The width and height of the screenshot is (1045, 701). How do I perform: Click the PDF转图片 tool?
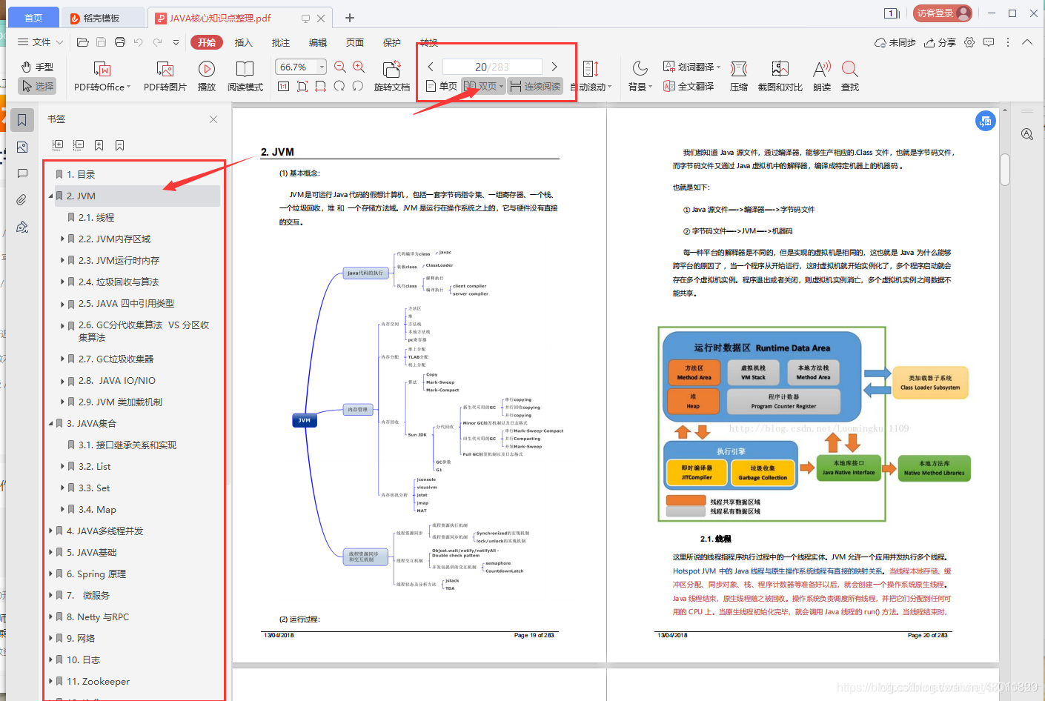coord(165,77)
